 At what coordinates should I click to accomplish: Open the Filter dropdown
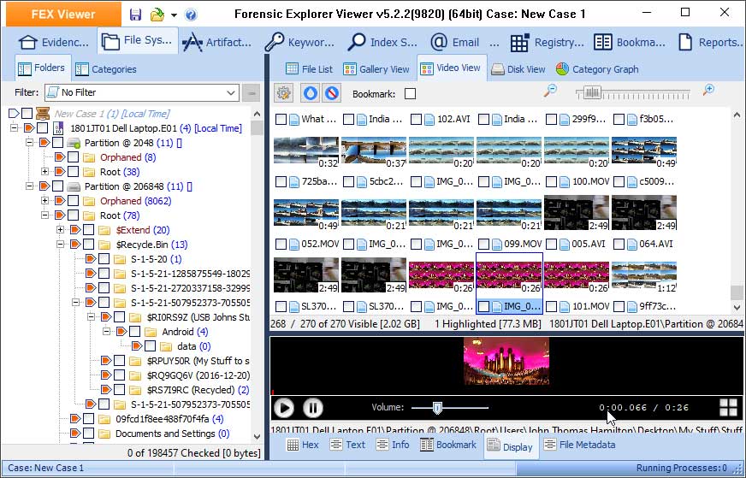(231, 92)
